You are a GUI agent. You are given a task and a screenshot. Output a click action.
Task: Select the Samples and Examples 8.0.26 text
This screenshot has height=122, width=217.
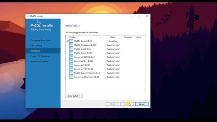pyautogui.click(x=86, y=77)
